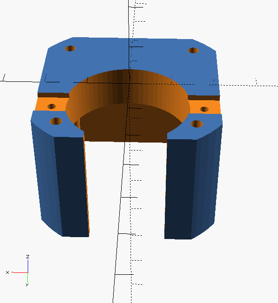Select the hole in left orange strip
278x303 pixels.
[52, 106]
